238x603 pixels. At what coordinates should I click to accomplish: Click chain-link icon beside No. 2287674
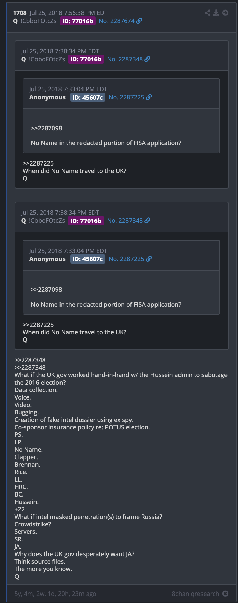(139, 21)
